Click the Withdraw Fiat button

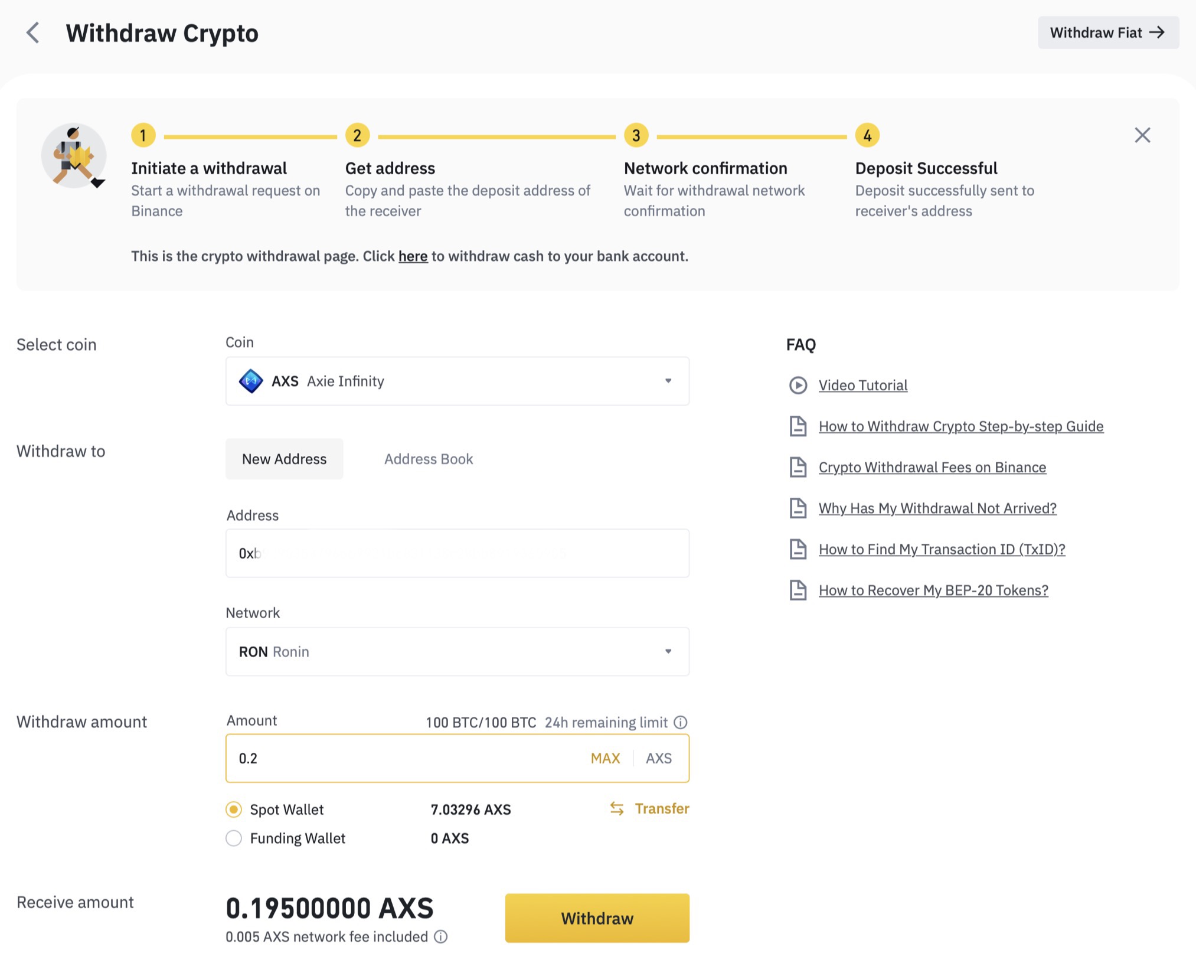[1108, 32]
